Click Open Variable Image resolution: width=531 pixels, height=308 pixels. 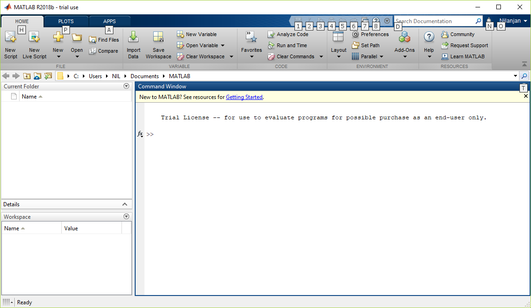click(x=198, y=45)
